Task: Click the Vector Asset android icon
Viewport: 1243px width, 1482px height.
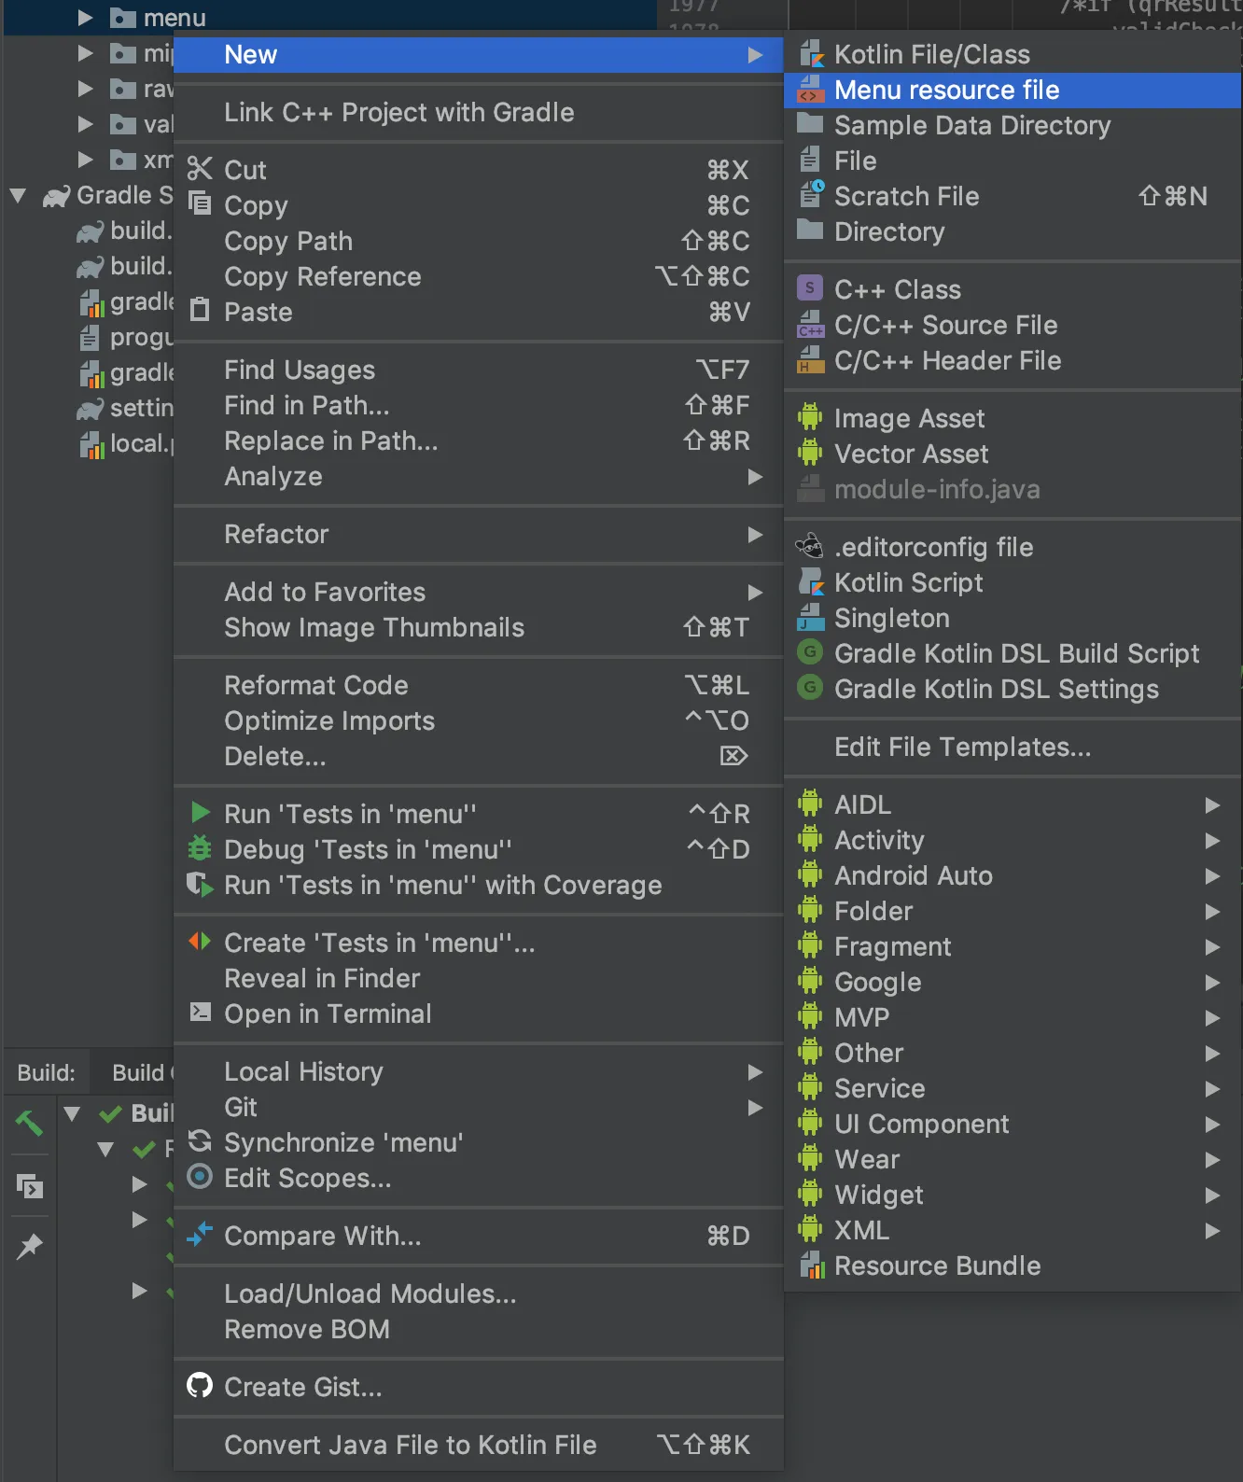Action: (x=810, y=454)
